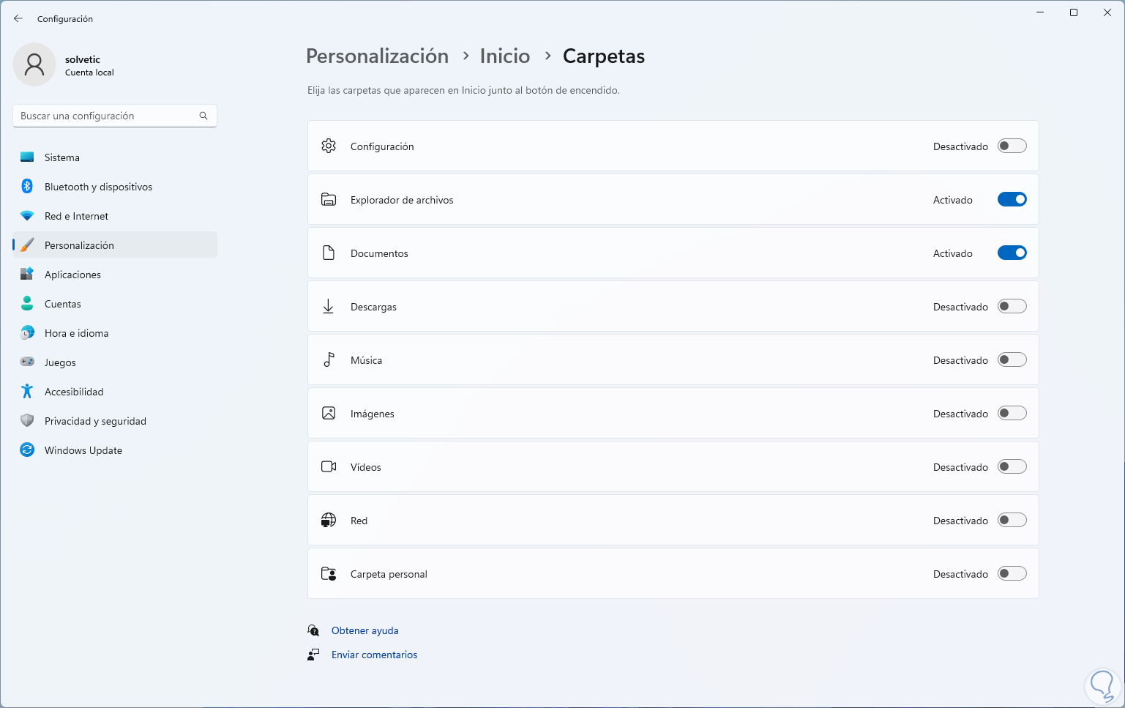Go back to Inicio breadcrumb
1125x708 pixels.
[x=504, y=56]
